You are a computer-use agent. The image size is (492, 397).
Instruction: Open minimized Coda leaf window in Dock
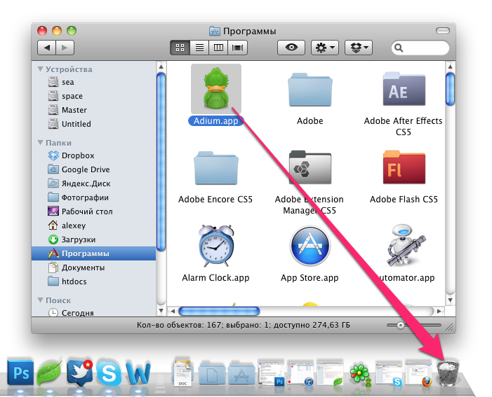[330, 372]
